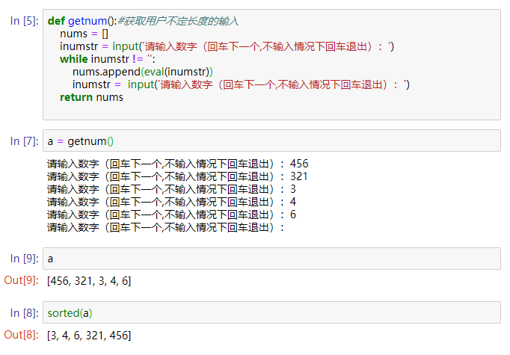
Task: Click the Out[8]: output prompt
Action: [22, 335]
